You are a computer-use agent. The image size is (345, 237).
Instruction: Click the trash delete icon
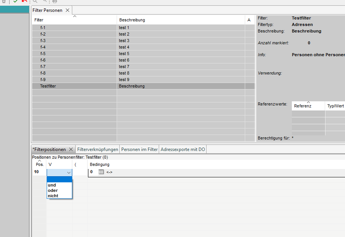click(4, 2)
